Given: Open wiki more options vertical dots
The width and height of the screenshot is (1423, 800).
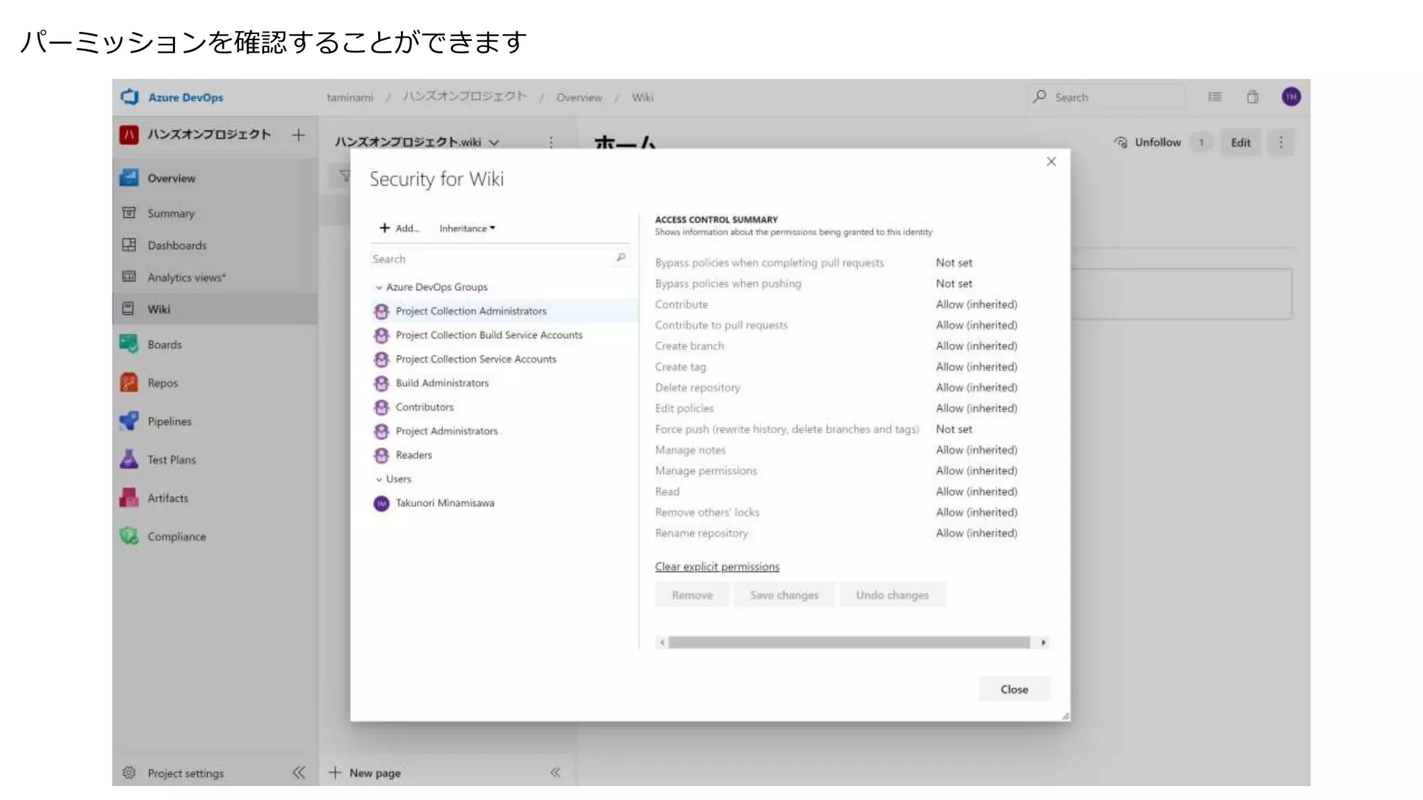Looking at the screenshot, I should 551,142.
